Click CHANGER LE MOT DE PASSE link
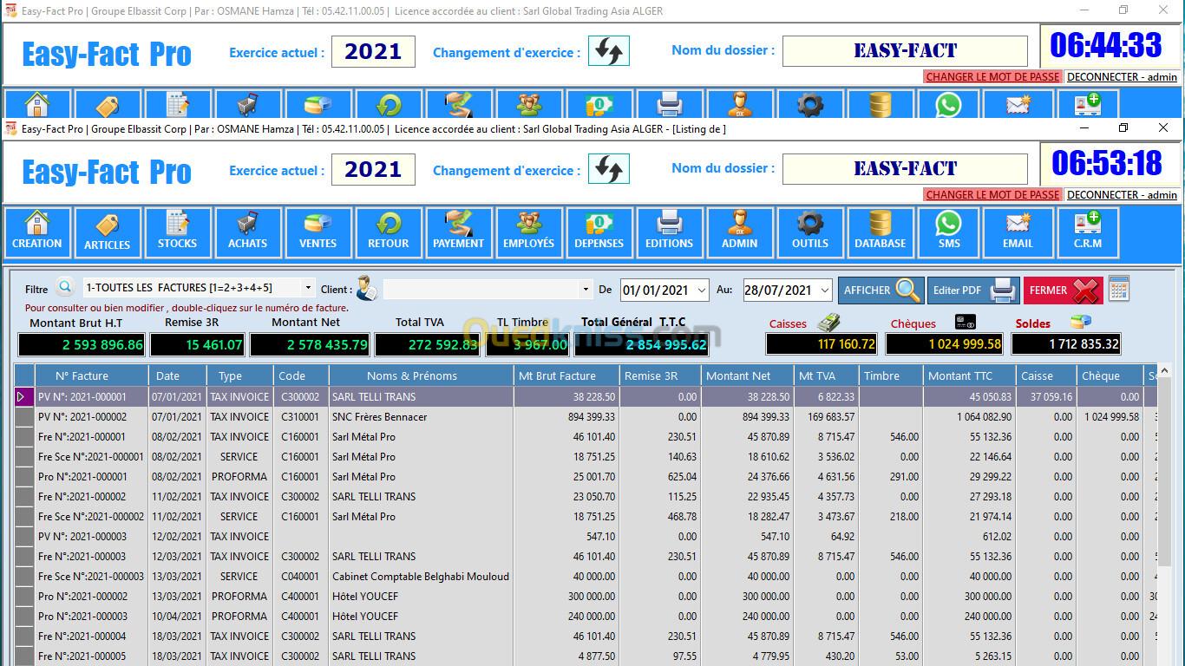This screenshot has width=1185, height=666. (x=992, y=195)
